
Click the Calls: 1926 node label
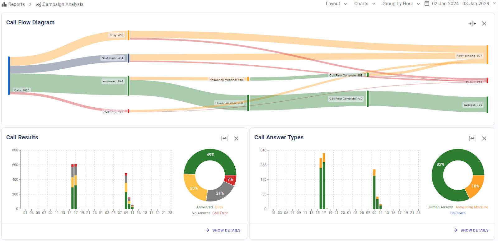(22, 90)
